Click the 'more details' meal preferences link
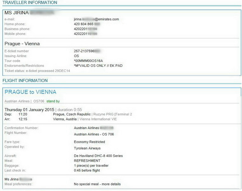 (111, 184)
